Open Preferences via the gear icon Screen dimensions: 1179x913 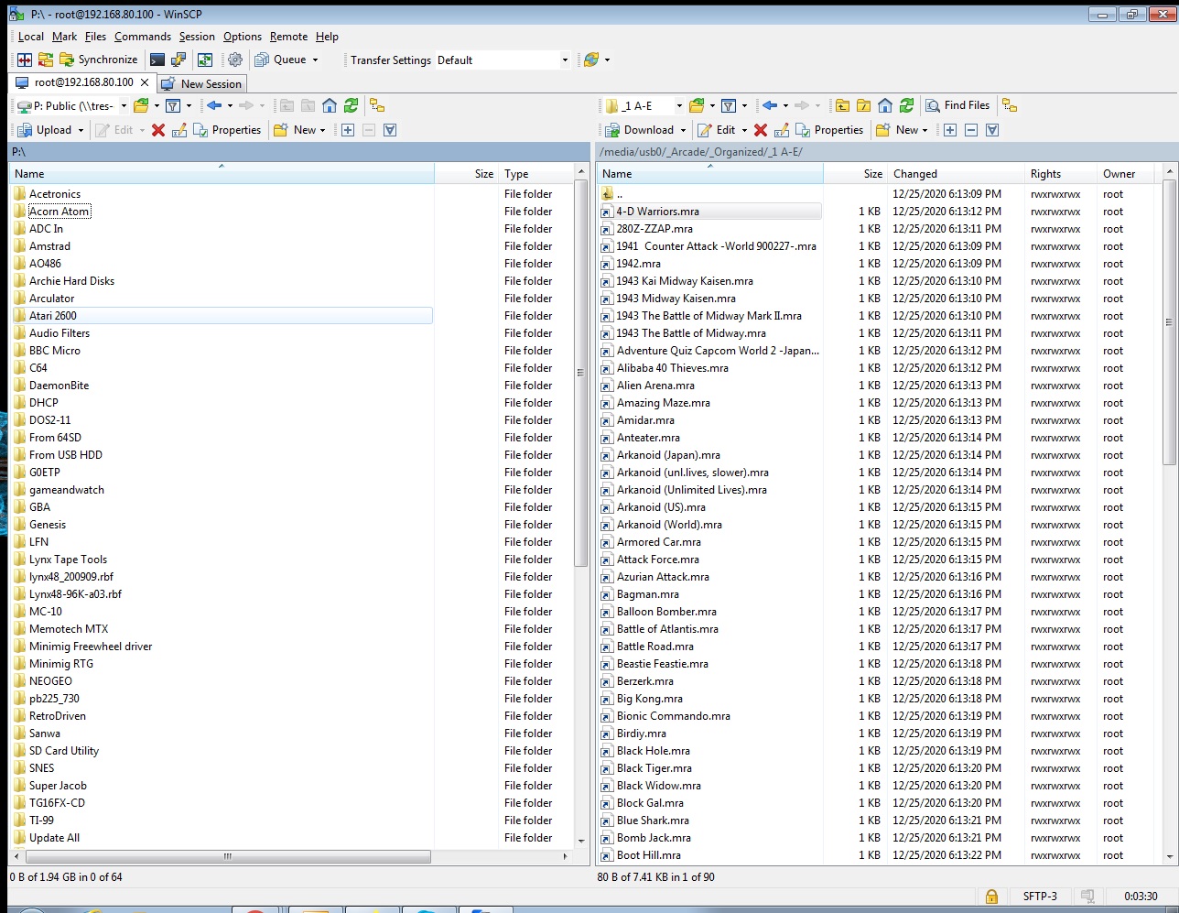click(x=235, y=60)
